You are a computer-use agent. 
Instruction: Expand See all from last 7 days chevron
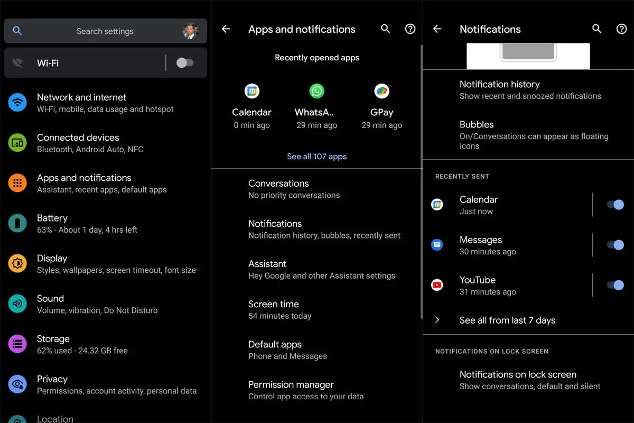point(437,320)
